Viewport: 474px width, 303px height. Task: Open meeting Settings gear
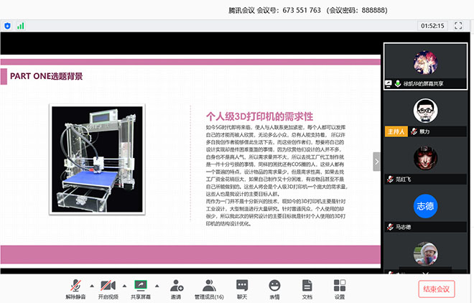[x=340, y=286]
